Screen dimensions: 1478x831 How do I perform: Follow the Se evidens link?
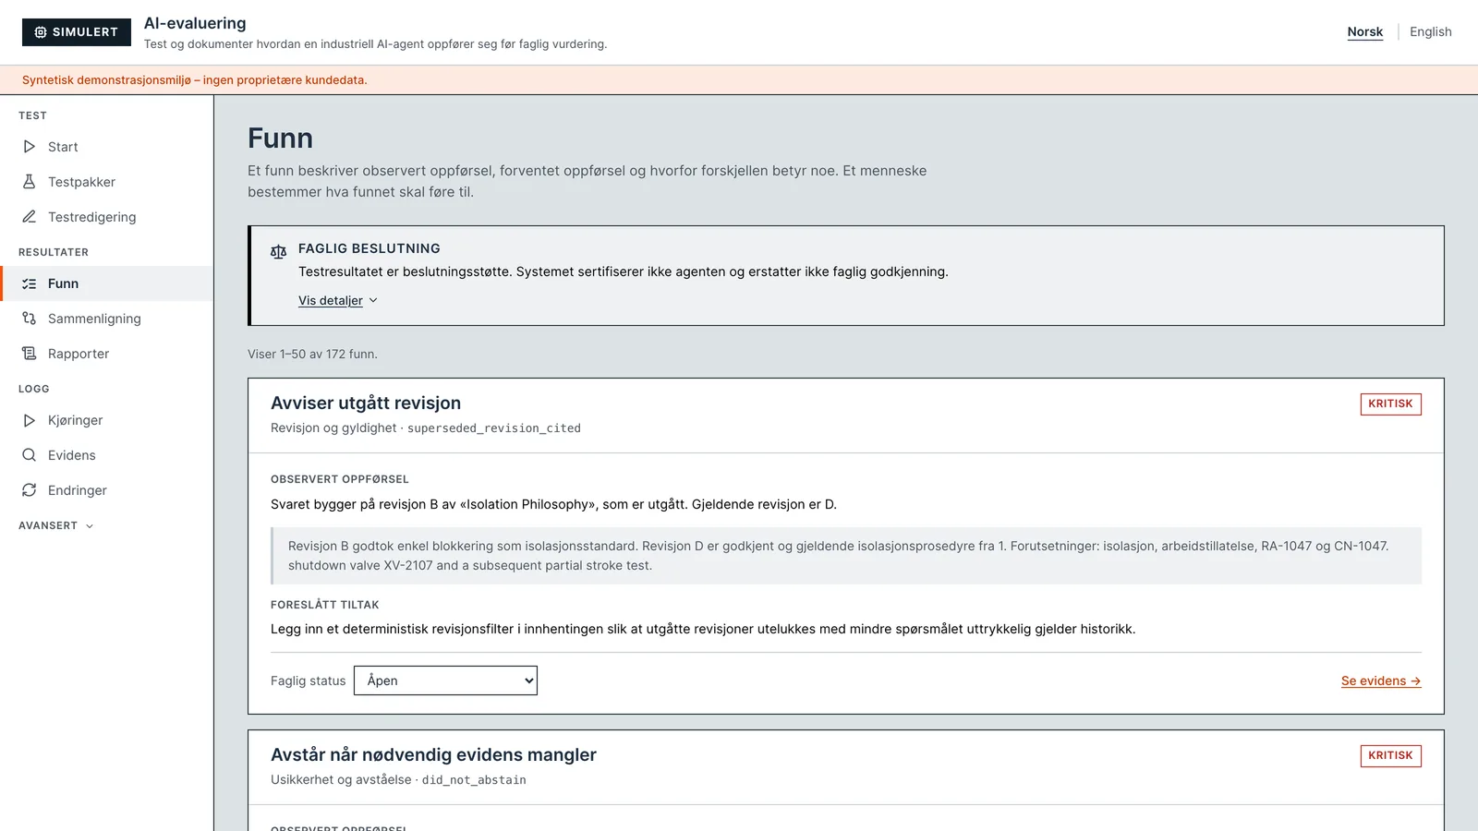pyautogui.click(x=1381, y=681)
